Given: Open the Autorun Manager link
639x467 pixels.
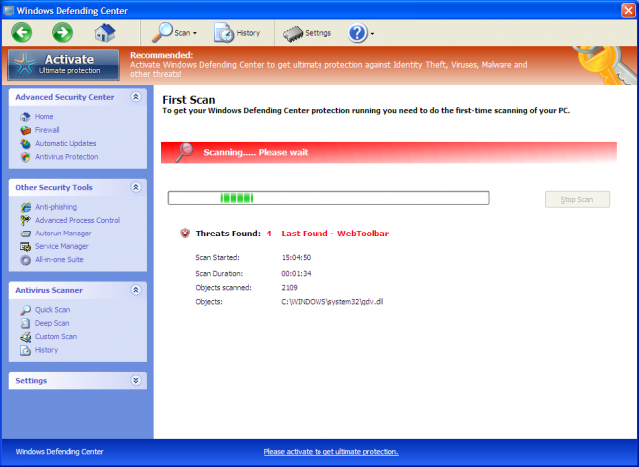Looking at the screenshot, I should coord(63,233).
